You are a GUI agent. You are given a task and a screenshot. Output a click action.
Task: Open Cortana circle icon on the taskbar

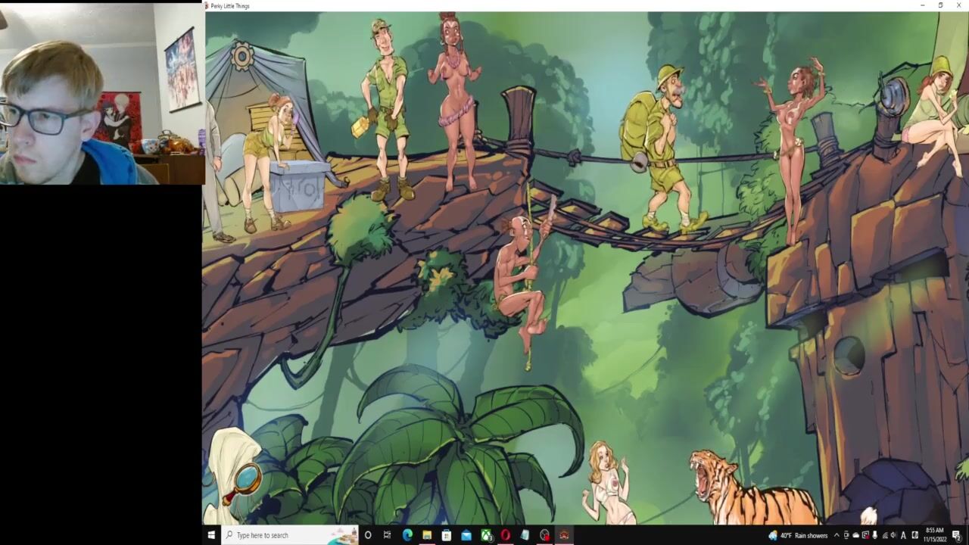pos(368,535)
